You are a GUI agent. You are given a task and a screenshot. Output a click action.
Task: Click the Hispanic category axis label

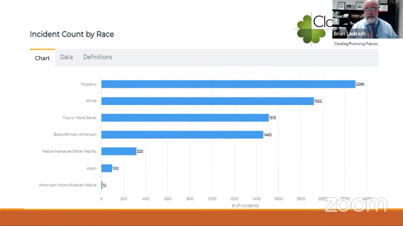pyautogui.click(x=88, y=84)
